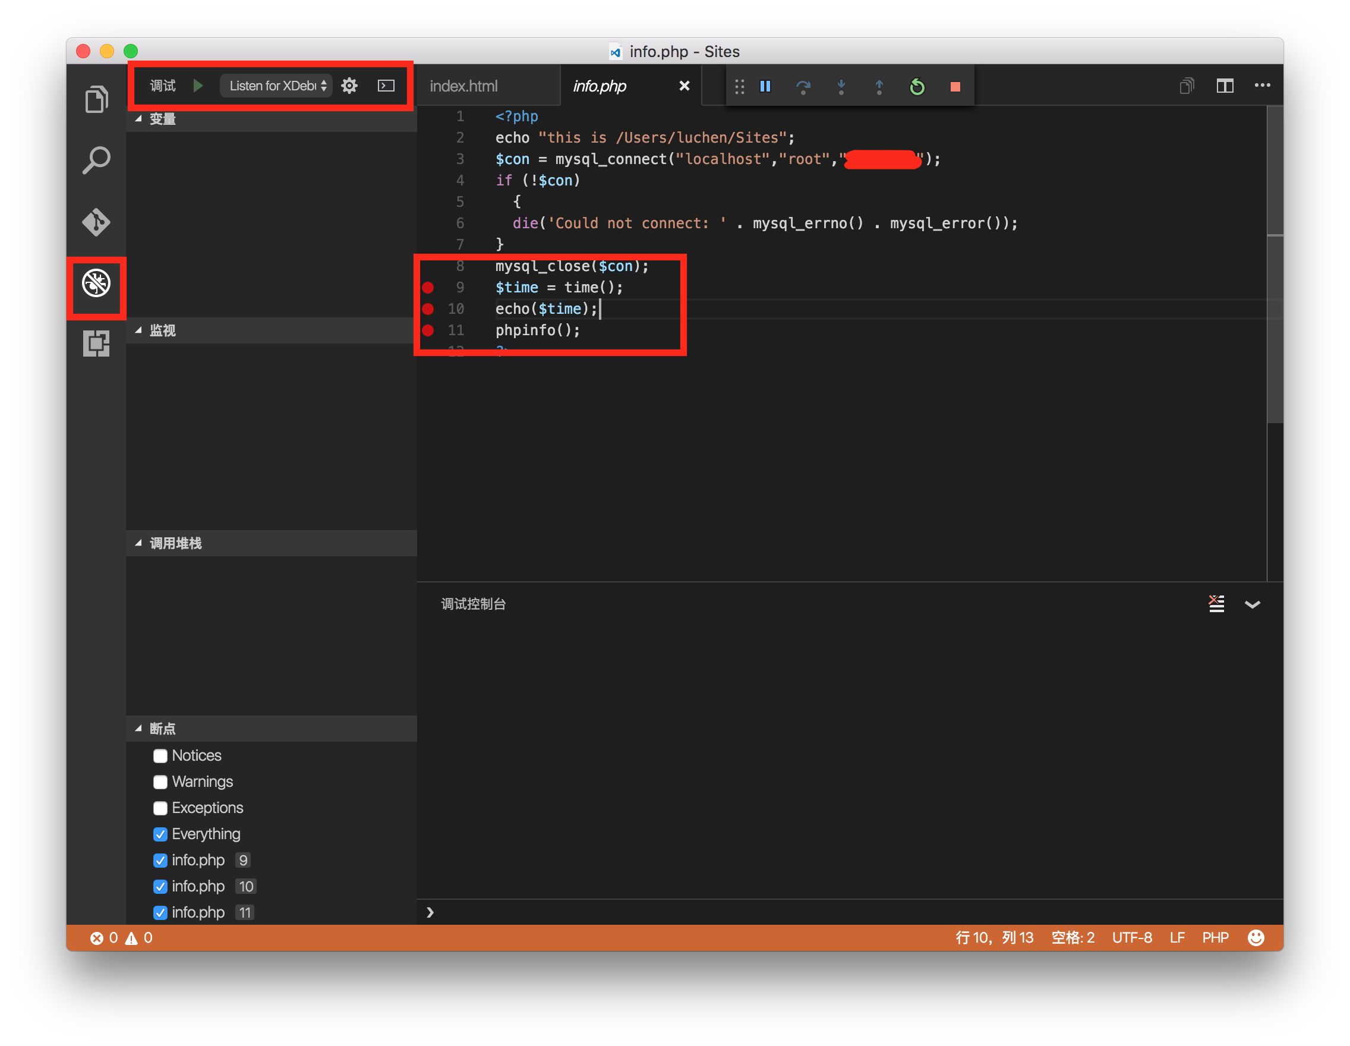Stop the debug session red square
Viewport: 1350px width, 1046px height.
(x=955, y=87)
